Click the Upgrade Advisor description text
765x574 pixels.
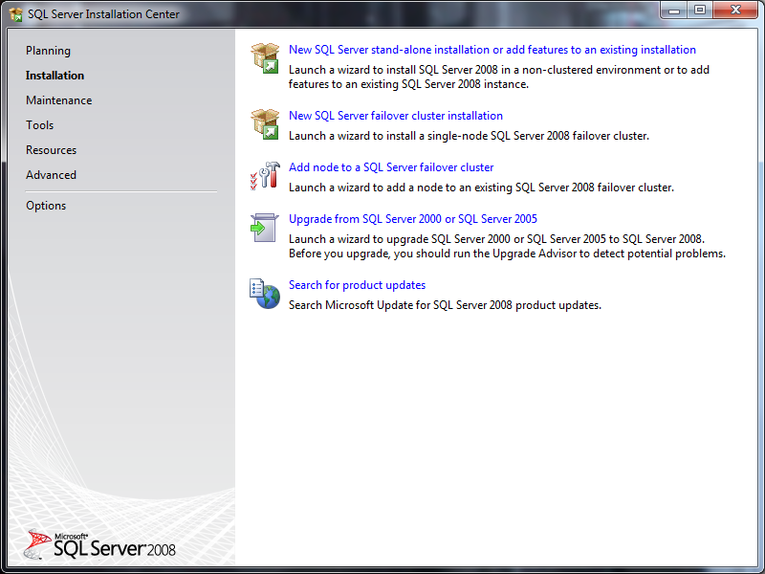(x=507, y=247)
